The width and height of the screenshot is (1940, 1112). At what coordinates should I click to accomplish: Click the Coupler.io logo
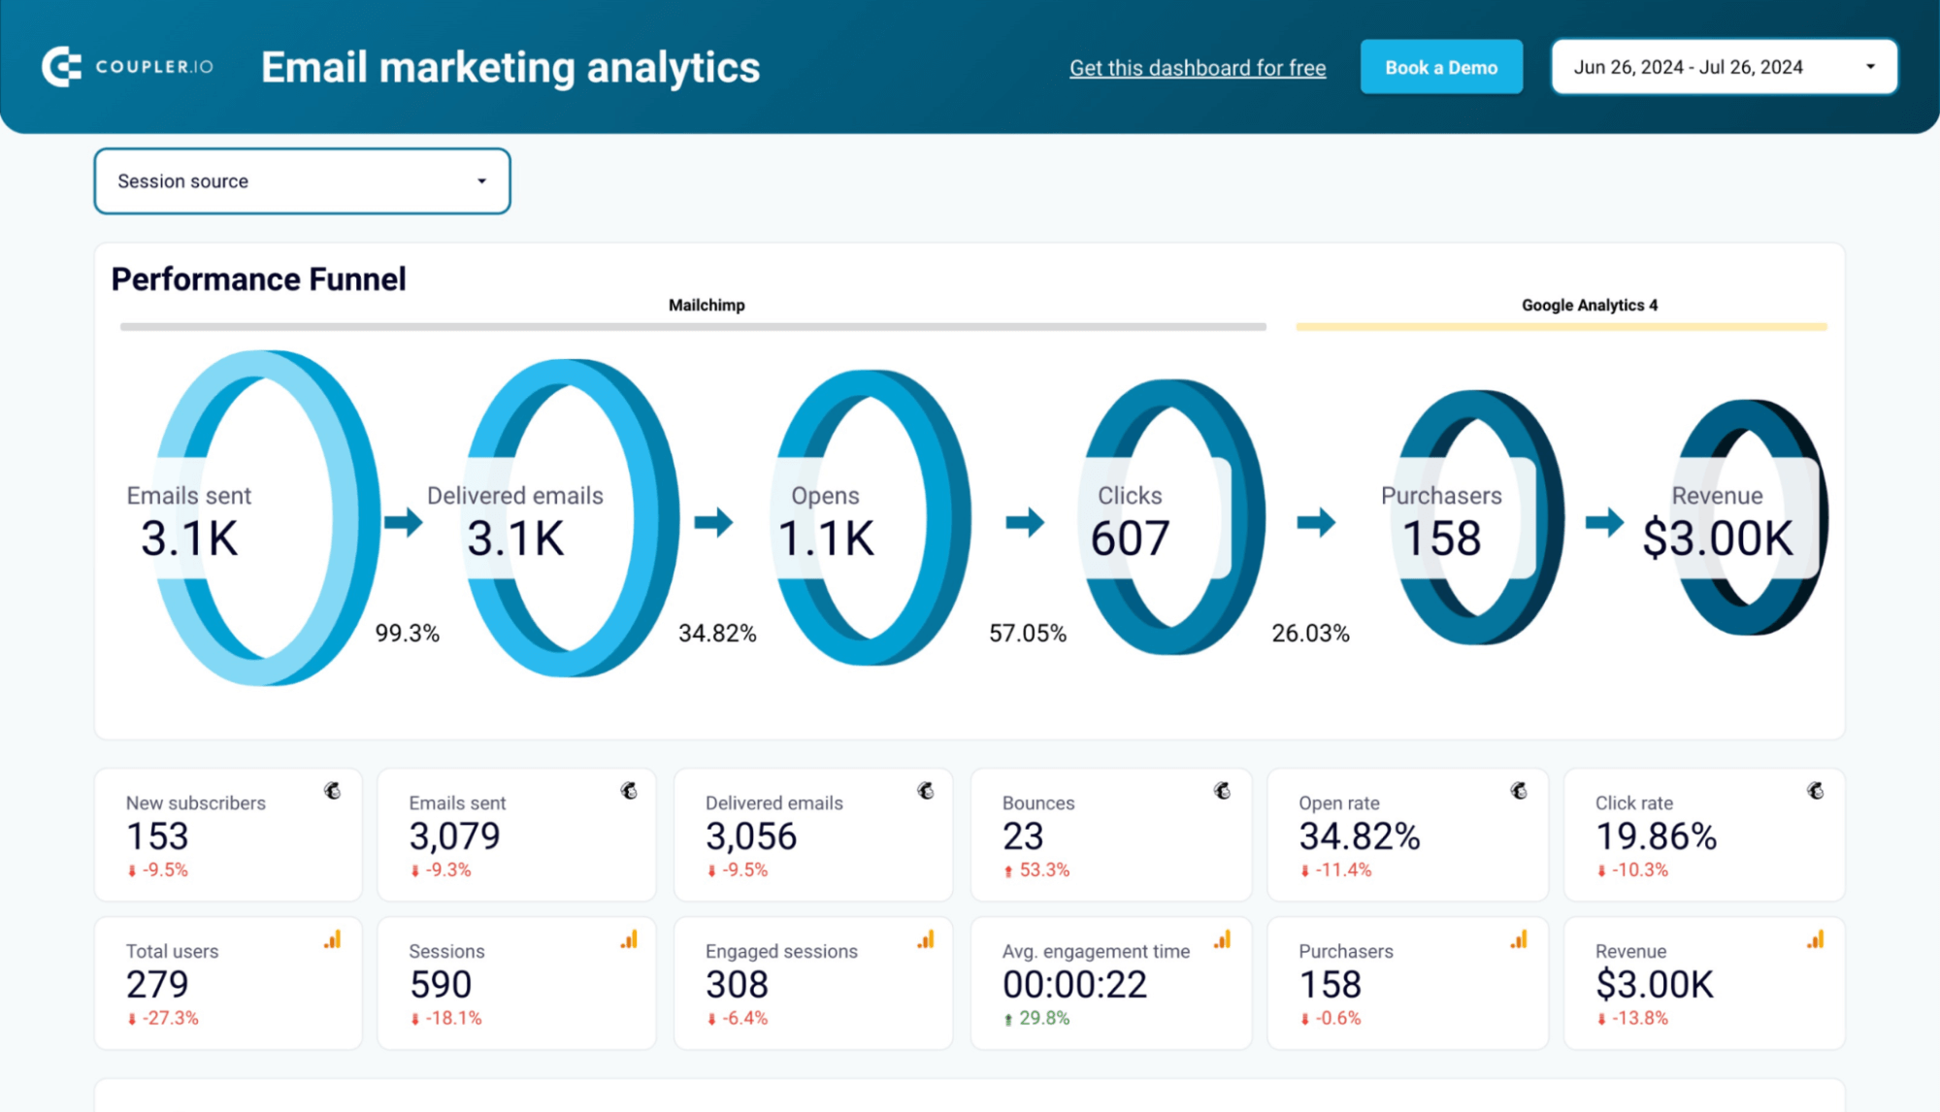tap(126, 67)
